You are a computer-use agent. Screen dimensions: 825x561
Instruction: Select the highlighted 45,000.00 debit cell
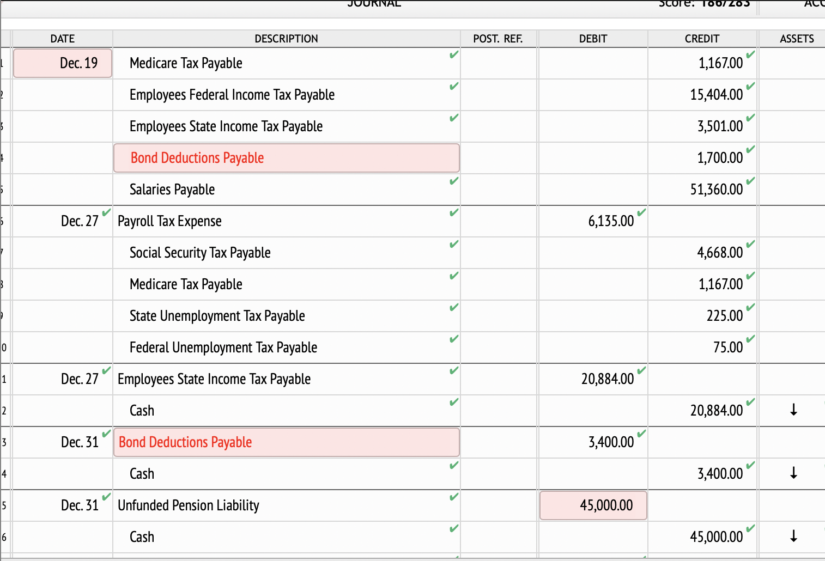click(x=593, y=505)
